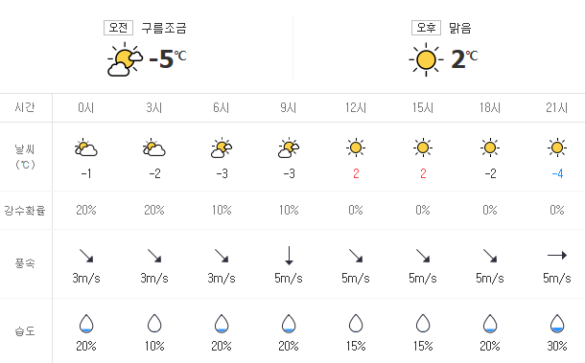Image resolution: width=585 pixels, height=363 pixels.
Task: Click the afternoon clear sun icon
Action: coord(426,59)
